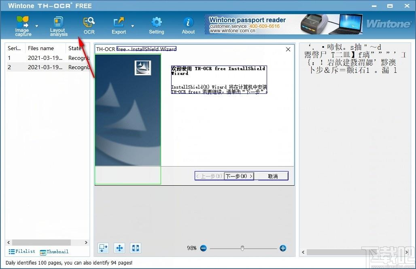Click the zoom slider handle

[242, 248]
